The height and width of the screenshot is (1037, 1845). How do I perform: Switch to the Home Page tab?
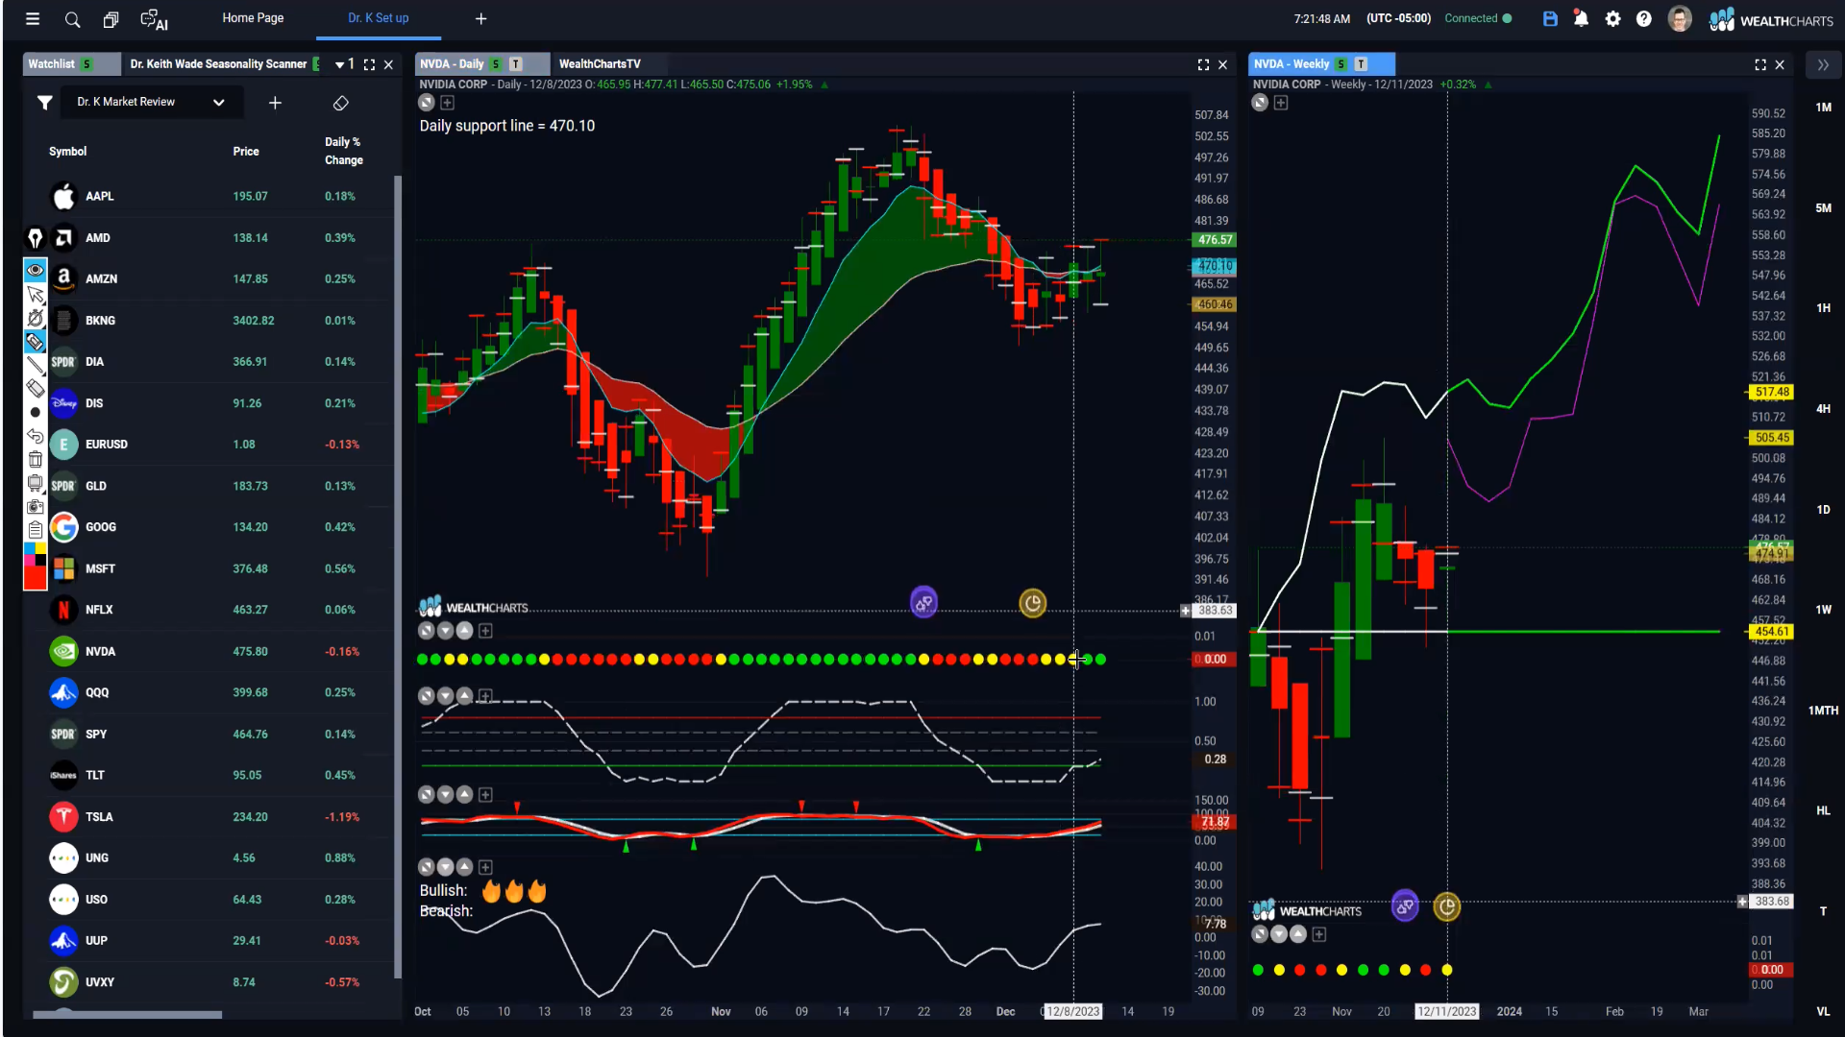253,18
